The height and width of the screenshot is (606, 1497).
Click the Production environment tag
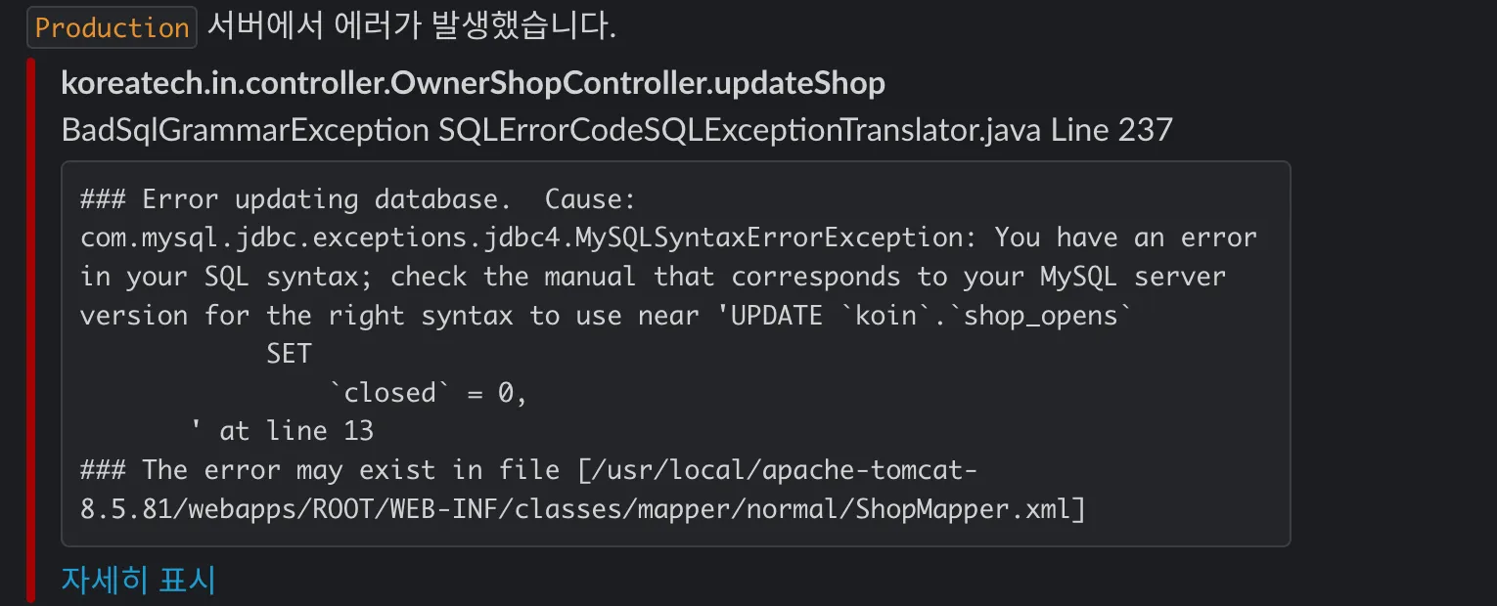tap(112, 27)
